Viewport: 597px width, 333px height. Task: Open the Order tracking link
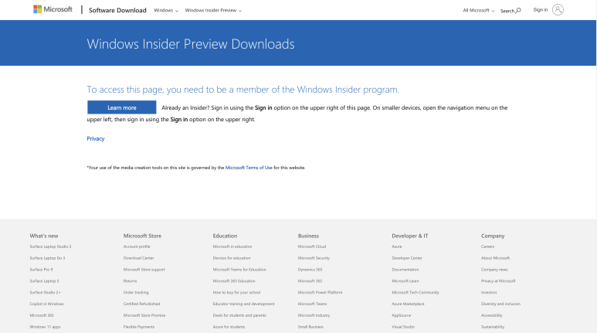point(136,292)
